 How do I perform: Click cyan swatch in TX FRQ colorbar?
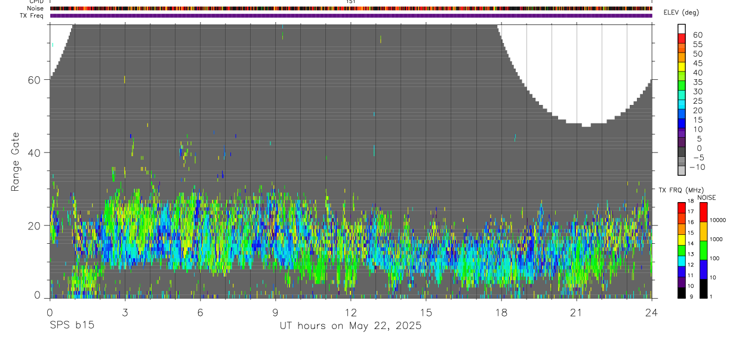[x=682, y=261]
